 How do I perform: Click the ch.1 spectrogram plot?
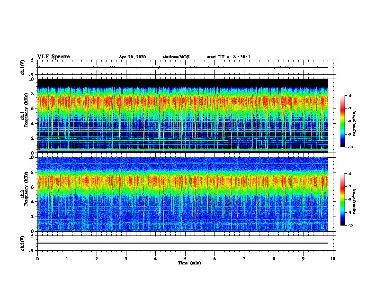tap(183, 116)
